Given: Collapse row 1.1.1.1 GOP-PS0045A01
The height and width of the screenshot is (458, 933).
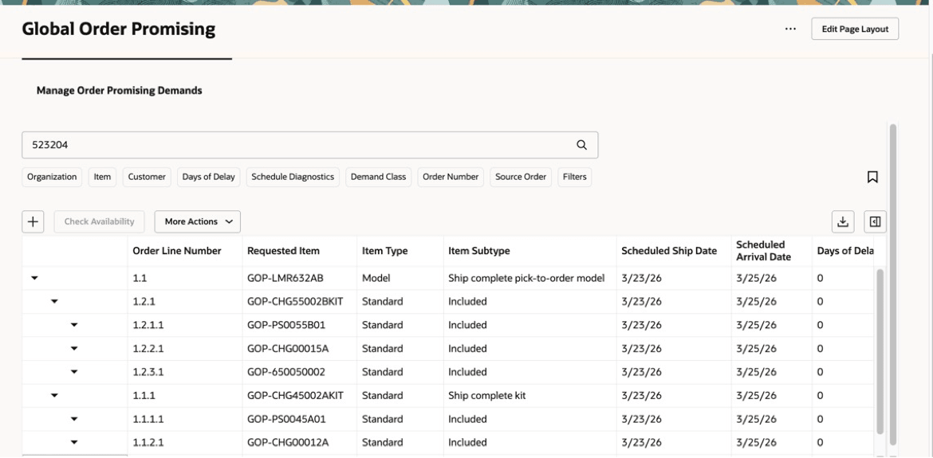Looking at the screenshot, I should click(x=74, y=419).
